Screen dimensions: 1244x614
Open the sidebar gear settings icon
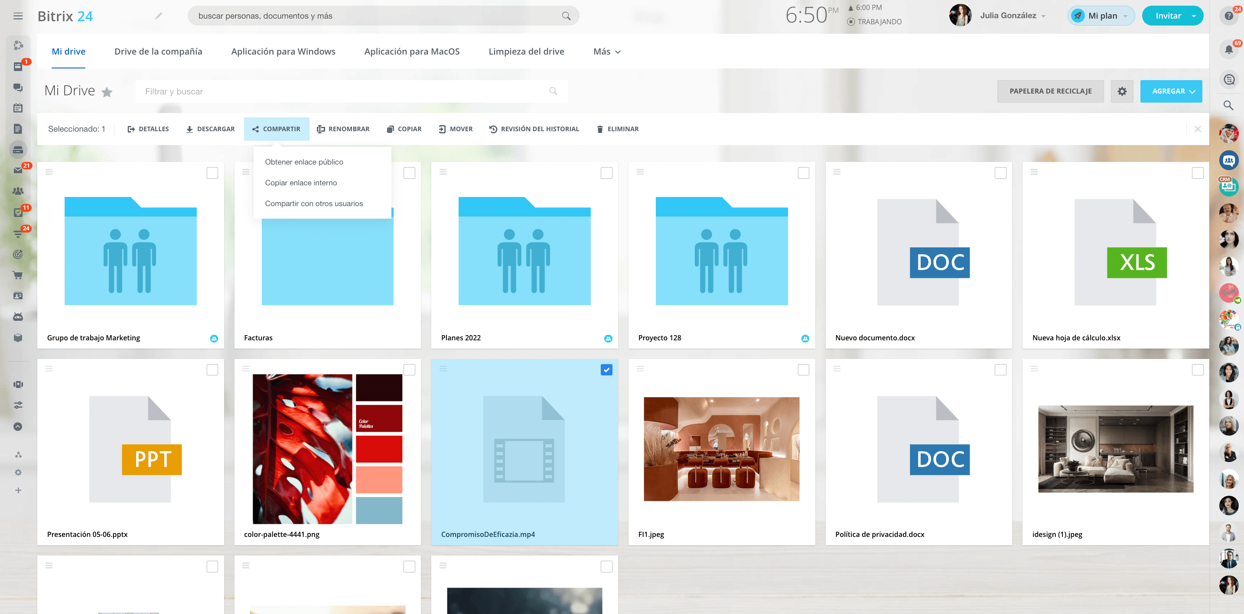18,473
